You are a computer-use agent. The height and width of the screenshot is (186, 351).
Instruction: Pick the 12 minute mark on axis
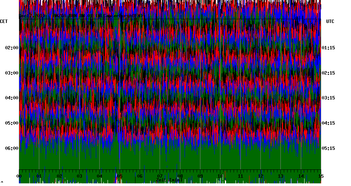pos(260,176)
